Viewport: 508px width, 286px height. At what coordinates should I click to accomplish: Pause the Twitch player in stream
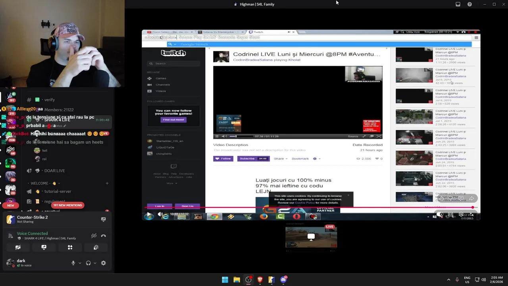[x=217, y=136]
